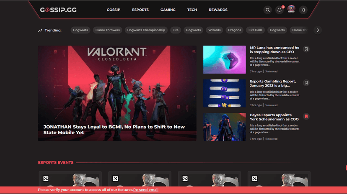Viewport: 347px width, 194px height.
Task: Go to the Gaming section
Action: tap(168, 10)
